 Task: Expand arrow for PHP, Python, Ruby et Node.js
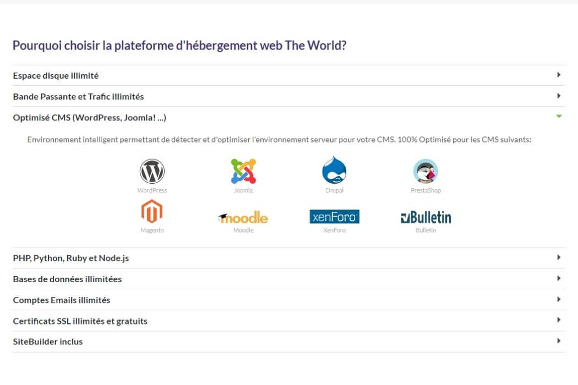[559, 257]
